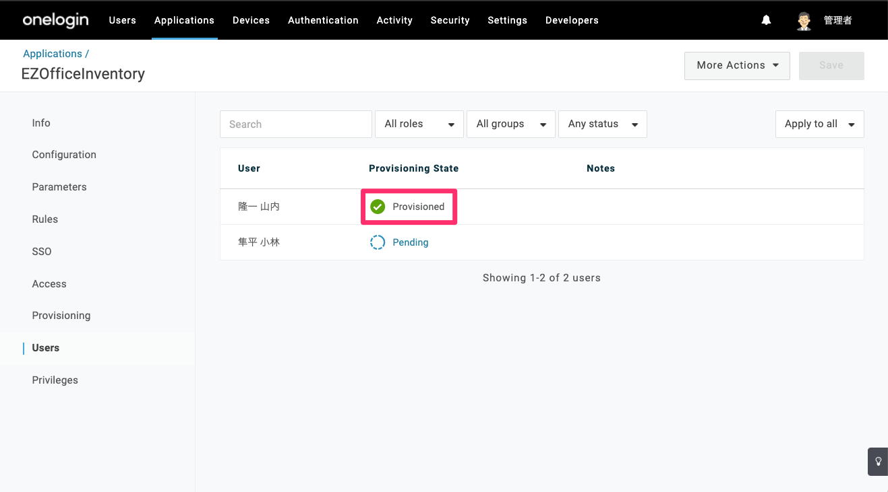
Task: Click the lightbulb help icon
Action: point(879,462)
